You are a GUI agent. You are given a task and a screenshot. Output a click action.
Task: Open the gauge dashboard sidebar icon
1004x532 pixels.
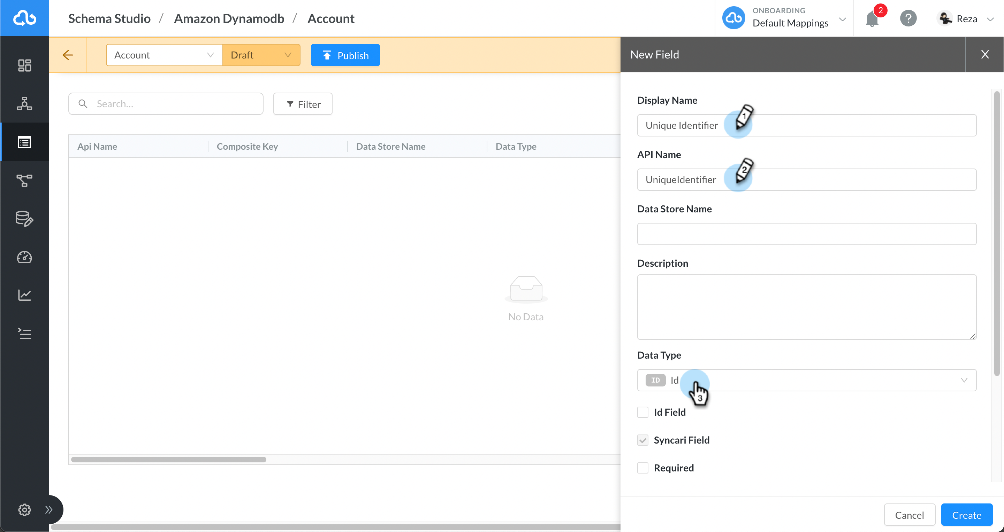click(x=24, y=257)
